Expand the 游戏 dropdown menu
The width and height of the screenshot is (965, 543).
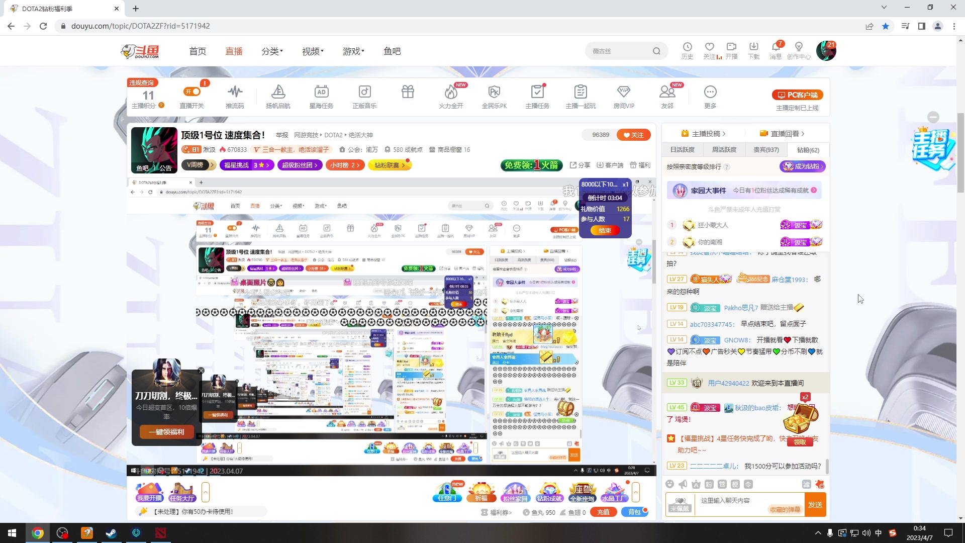click(353, 51)
